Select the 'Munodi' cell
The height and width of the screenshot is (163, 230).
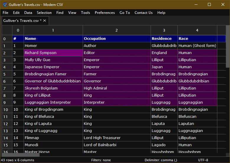[x=53, y=145]
